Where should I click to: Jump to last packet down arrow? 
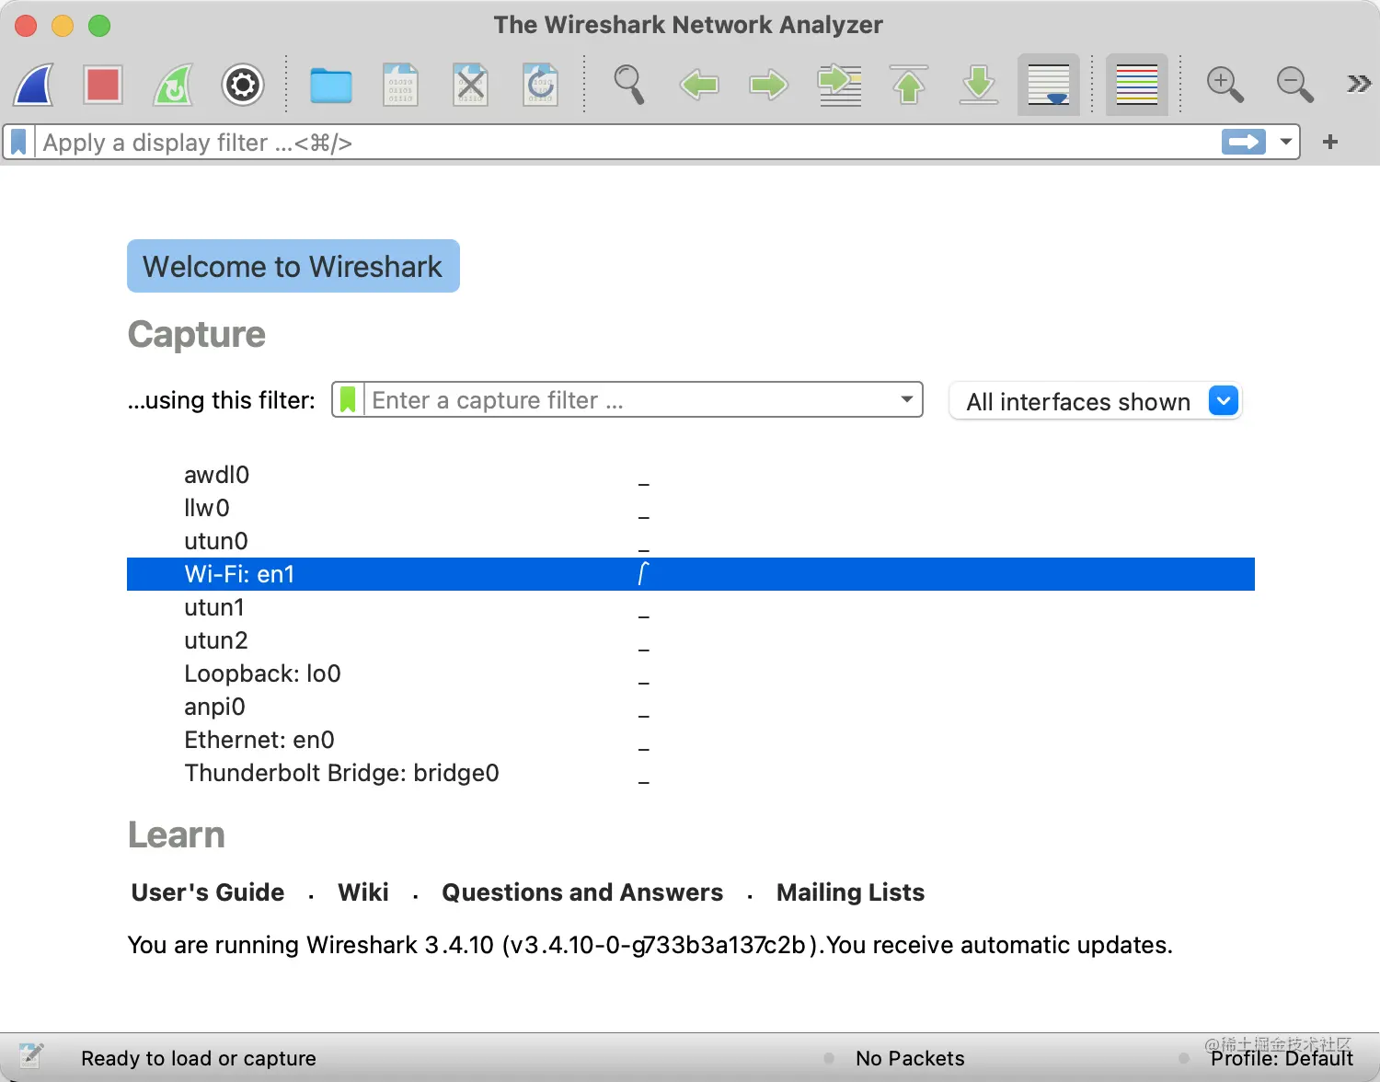(x=979, y=85)
